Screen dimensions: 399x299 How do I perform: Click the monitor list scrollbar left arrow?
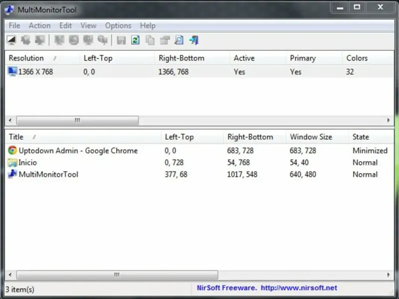[10, 120]
